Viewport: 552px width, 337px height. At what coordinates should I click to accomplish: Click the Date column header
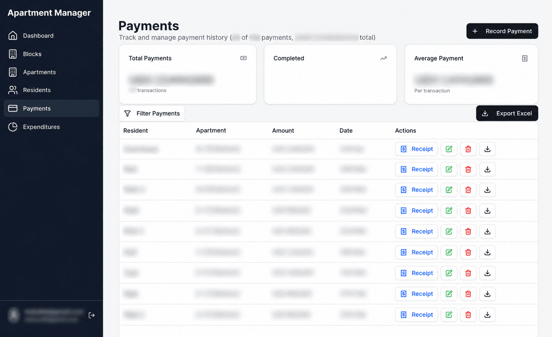pos(346,131)
